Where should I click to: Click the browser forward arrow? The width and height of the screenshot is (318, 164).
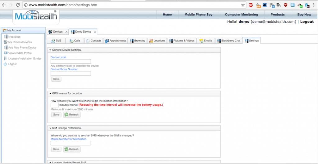point(11,5)
